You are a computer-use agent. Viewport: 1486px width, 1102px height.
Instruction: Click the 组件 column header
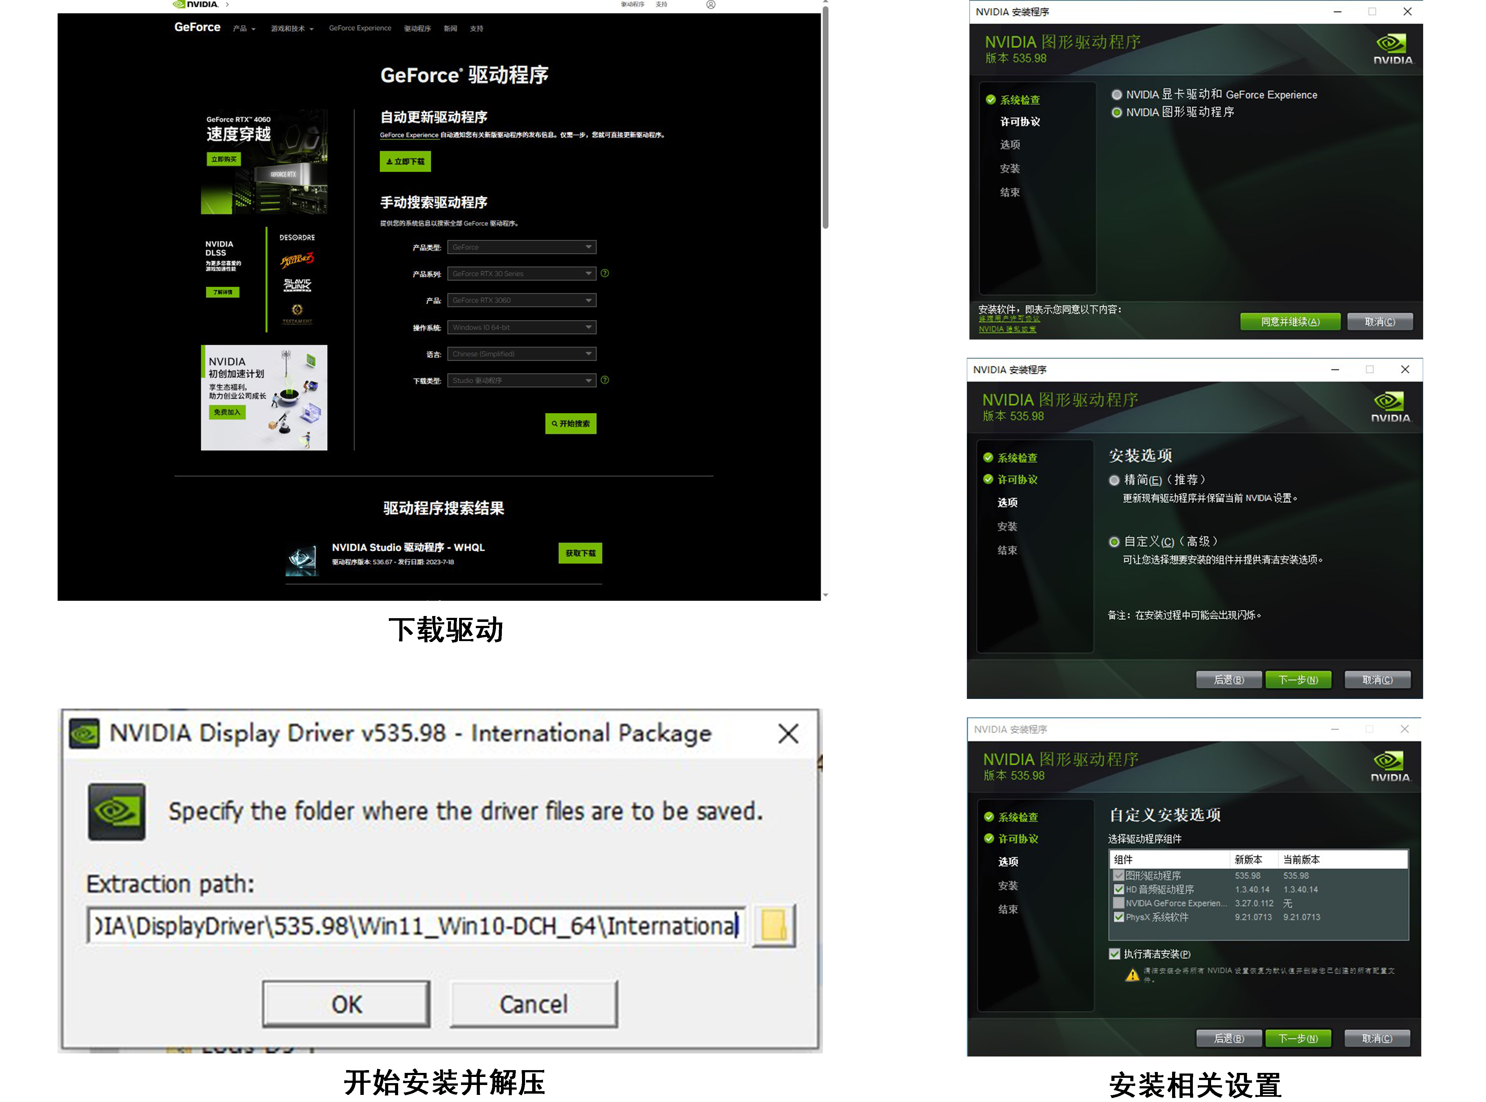pos(1170,859)
